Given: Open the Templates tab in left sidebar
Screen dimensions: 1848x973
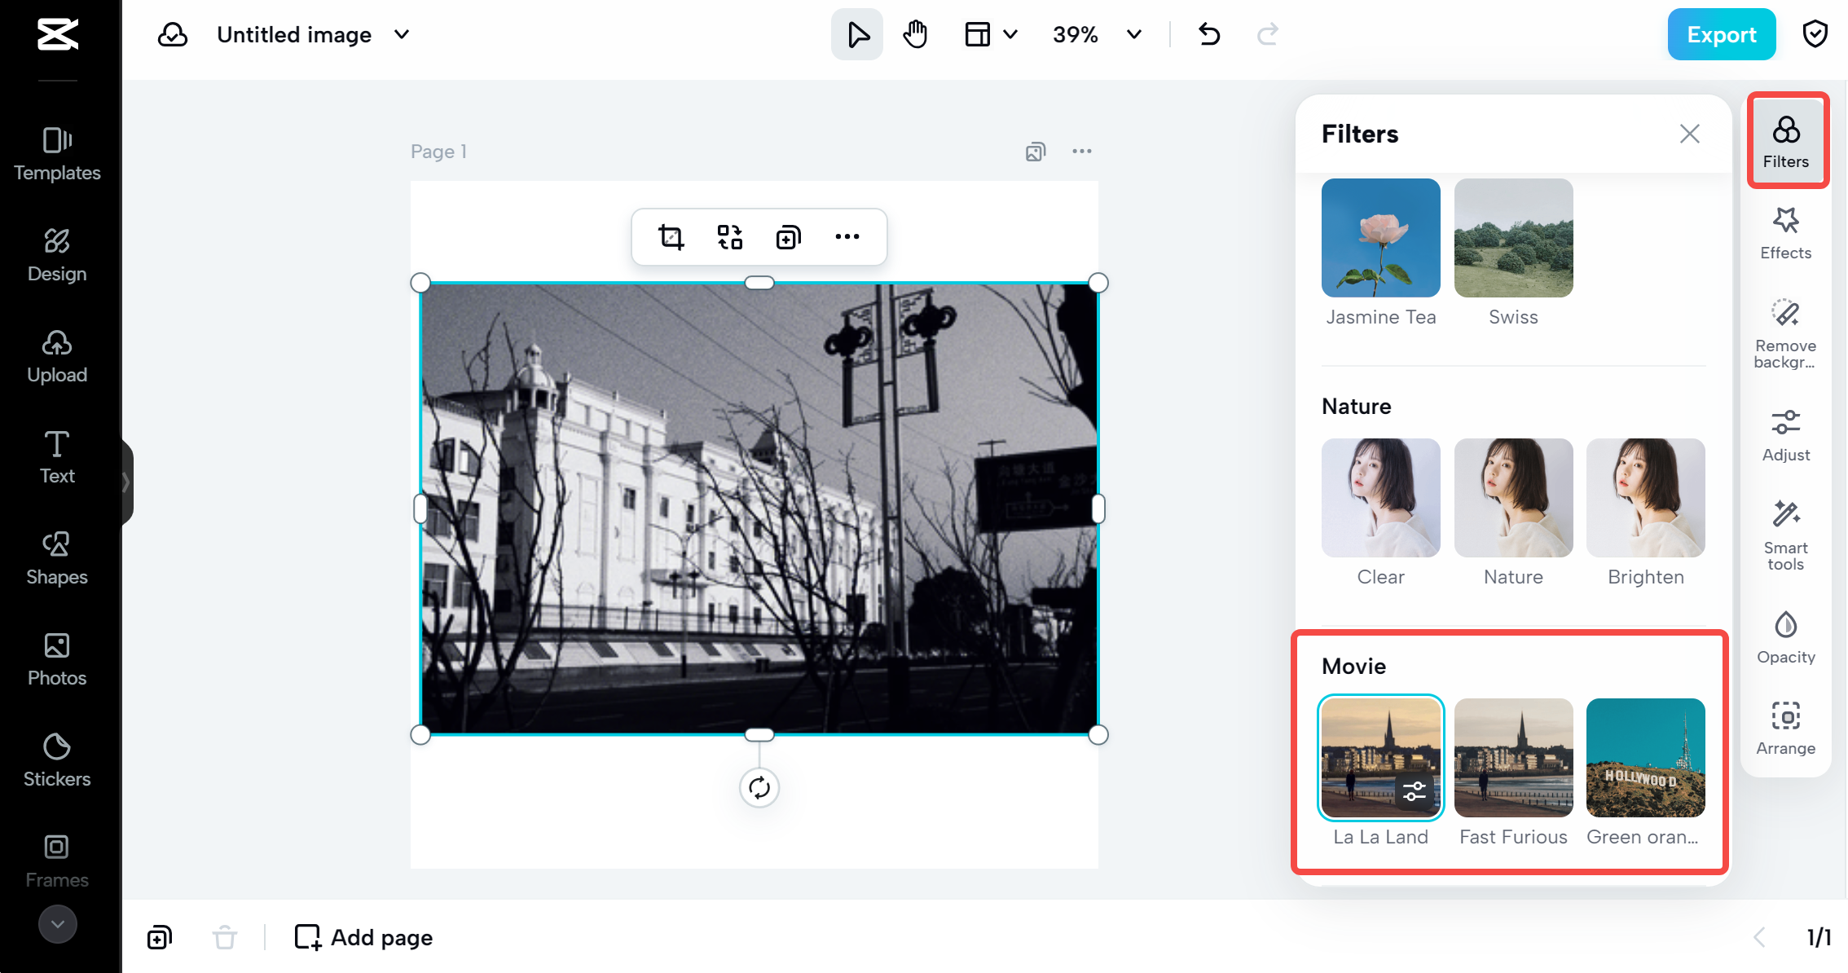Looking at the screenshot, I should (x=57, y=153).
